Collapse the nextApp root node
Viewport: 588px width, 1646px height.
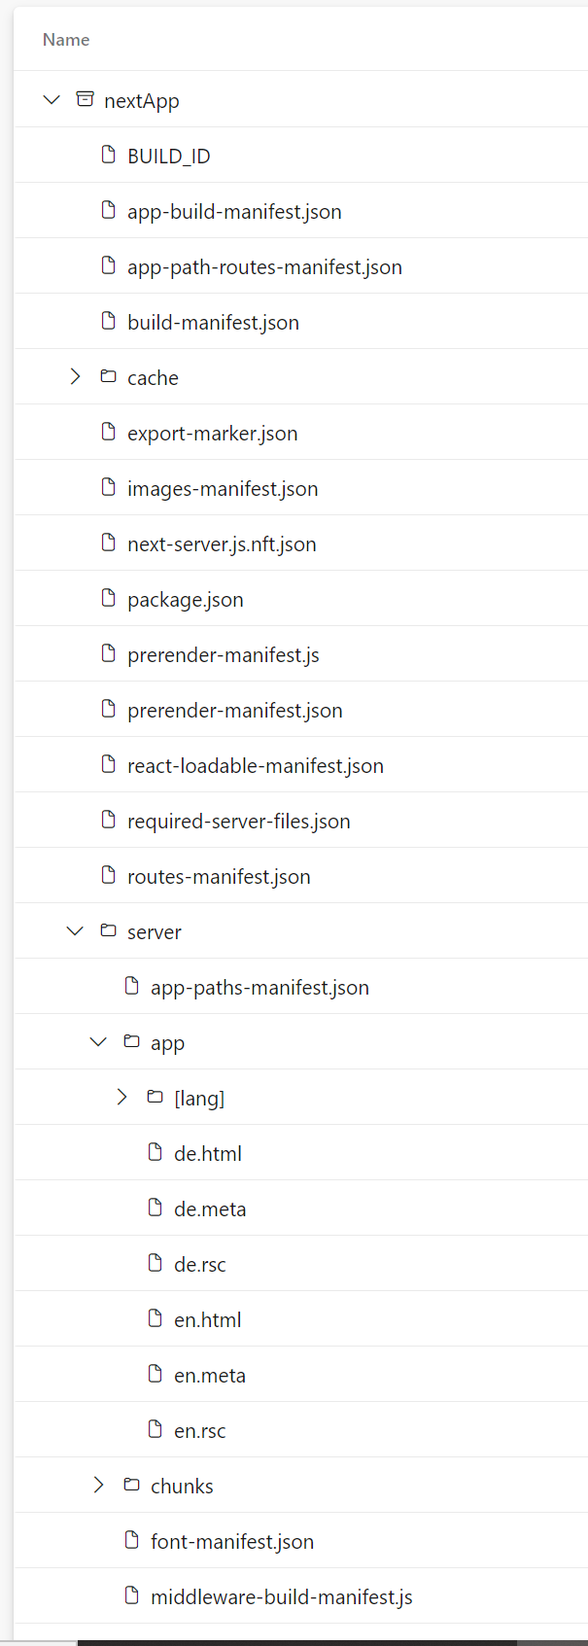coord(52,98)
